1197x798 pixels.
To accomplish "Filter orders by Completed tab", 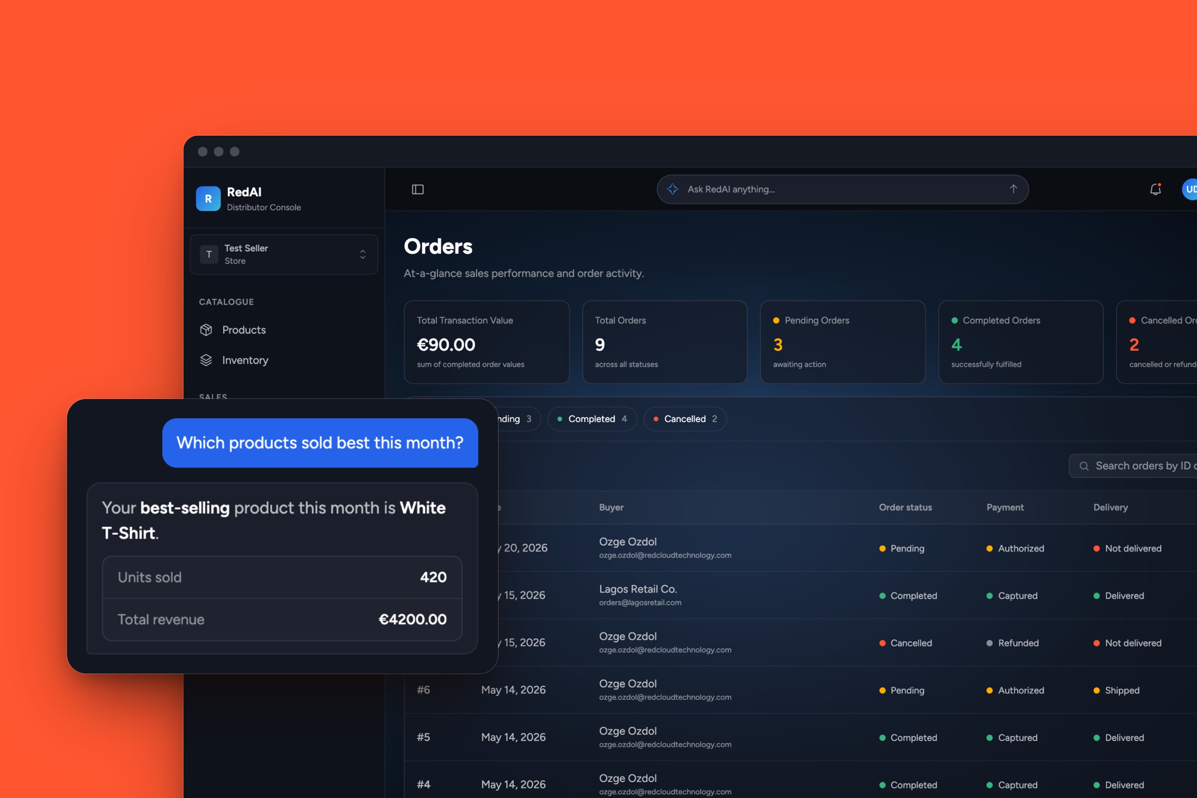I will coord(592,419).
